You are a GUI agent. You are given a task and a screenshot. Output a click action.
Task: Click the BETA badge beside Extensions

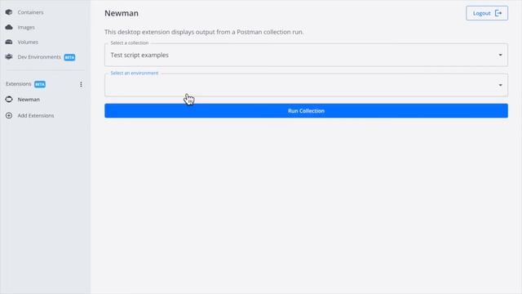(x=40, y=84)
